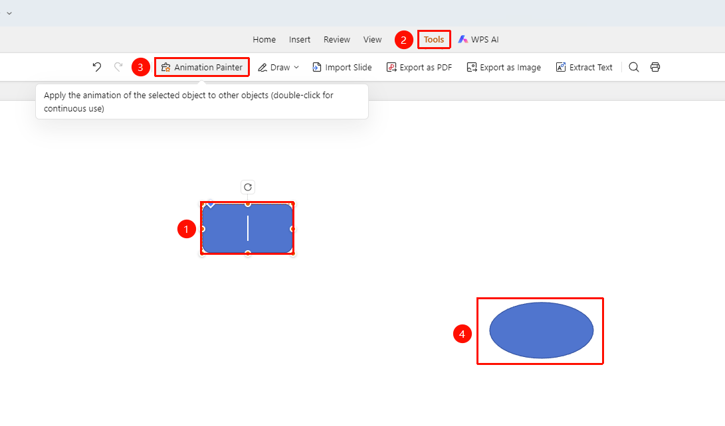Choose Export as Image

click(504, 68)
